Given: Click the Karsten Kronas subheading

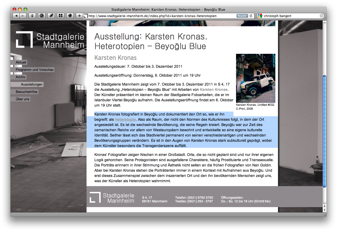Looking at the screenshot, I should [x=115, y=57].
